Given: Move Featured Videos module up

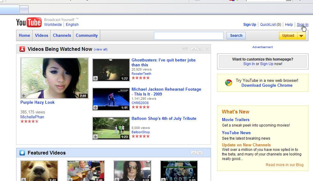Looking at the screenshot, I should point(194,153).
